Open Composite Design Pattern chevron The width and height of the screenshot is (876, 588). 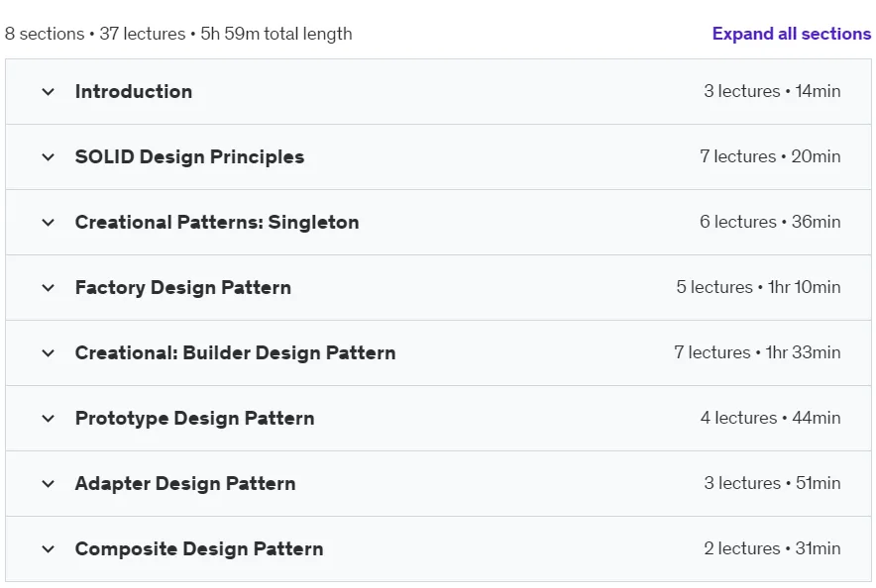tap(48, 549)
